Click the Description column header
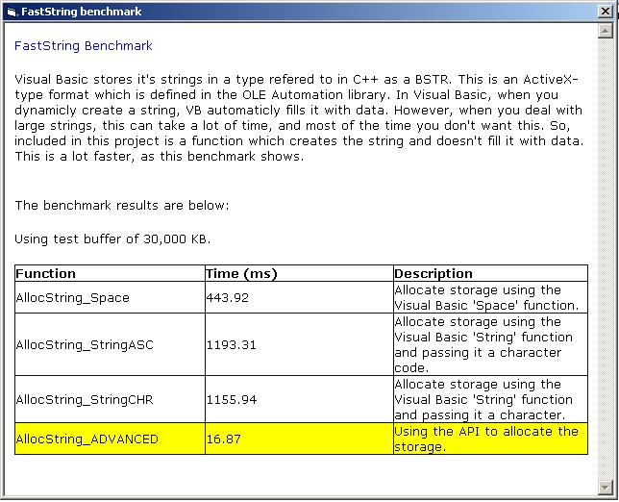 coord(433,274)
